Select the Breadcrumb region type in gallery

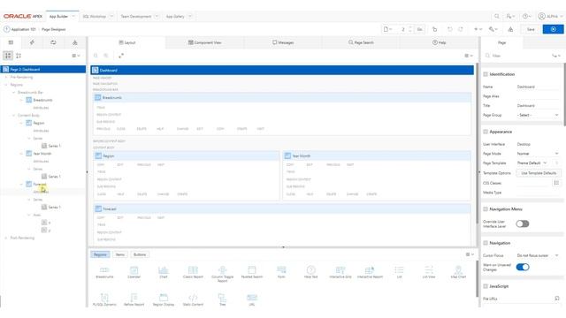[x=104, y=272]
